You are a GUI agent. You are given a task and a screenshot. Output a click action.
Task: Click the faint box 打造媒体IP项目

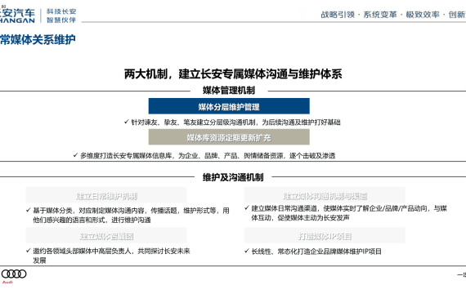[x=325, y=235]
